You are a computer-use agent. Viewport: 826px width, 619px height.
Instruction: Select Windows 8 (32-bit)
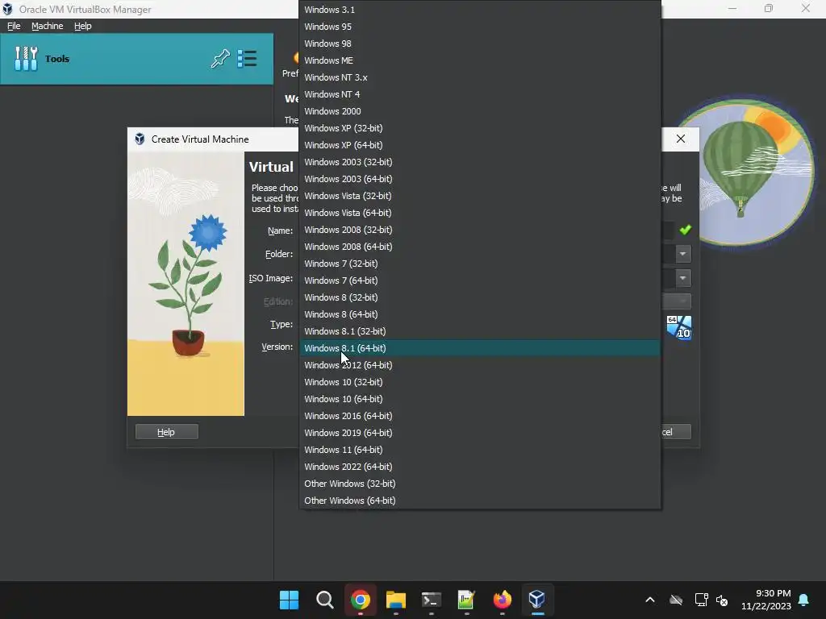480,297
